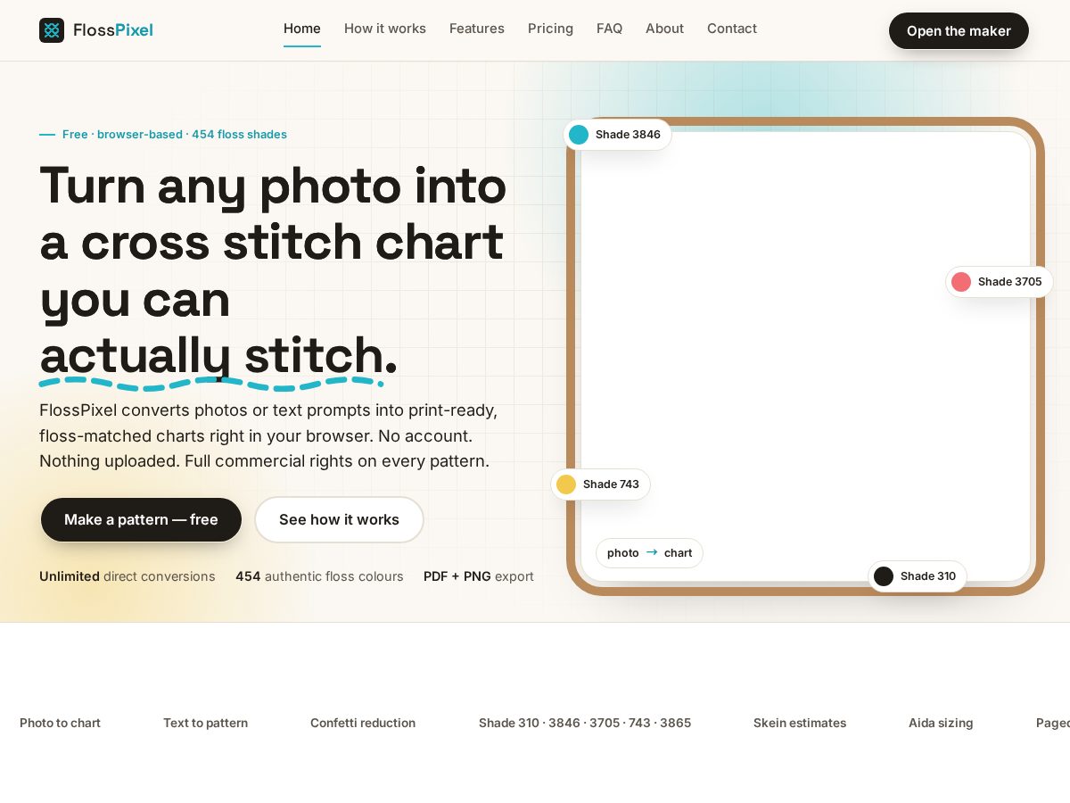Go to the Features section
1070x803 pixels.
[477, 29]
